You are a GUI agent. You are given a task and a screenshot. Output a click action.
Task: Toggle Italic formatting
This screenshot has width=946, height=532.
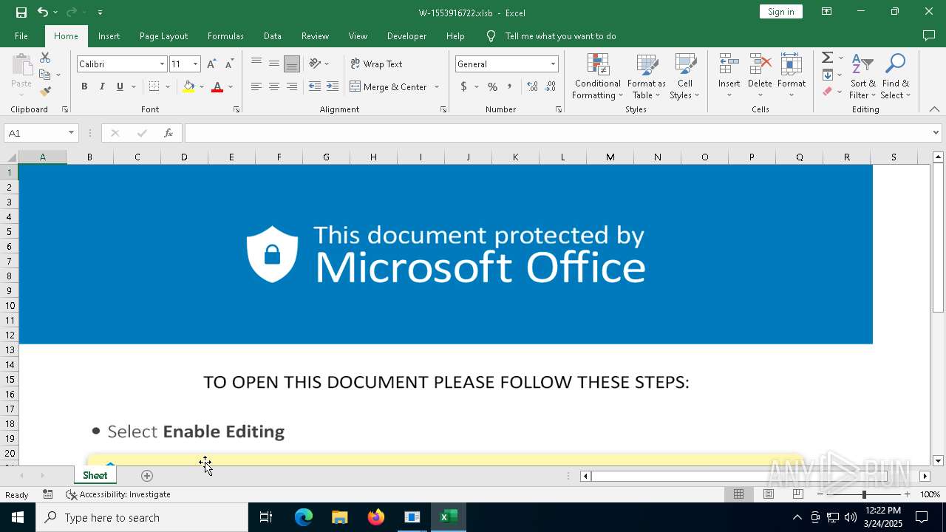pyautogui.click(x=102, y=86)
